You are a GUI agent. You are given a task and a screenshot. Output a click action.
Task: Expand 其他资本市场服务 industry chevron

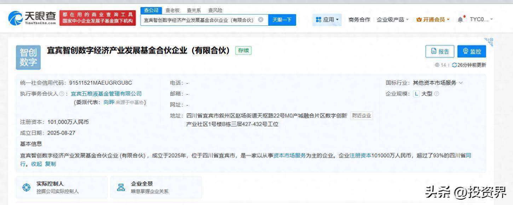point(461,83)
